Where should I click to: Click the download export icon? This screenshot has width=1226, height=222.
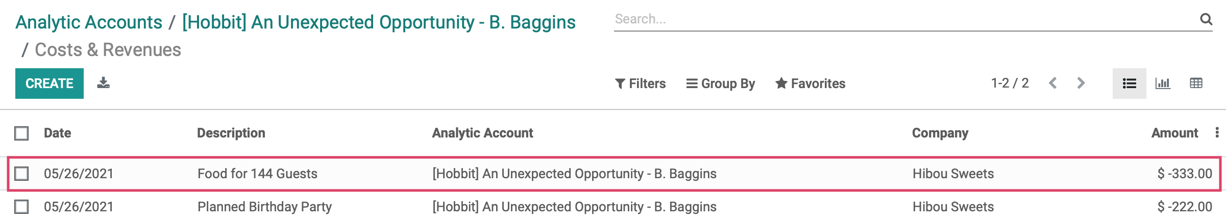(x=103, y=83)
